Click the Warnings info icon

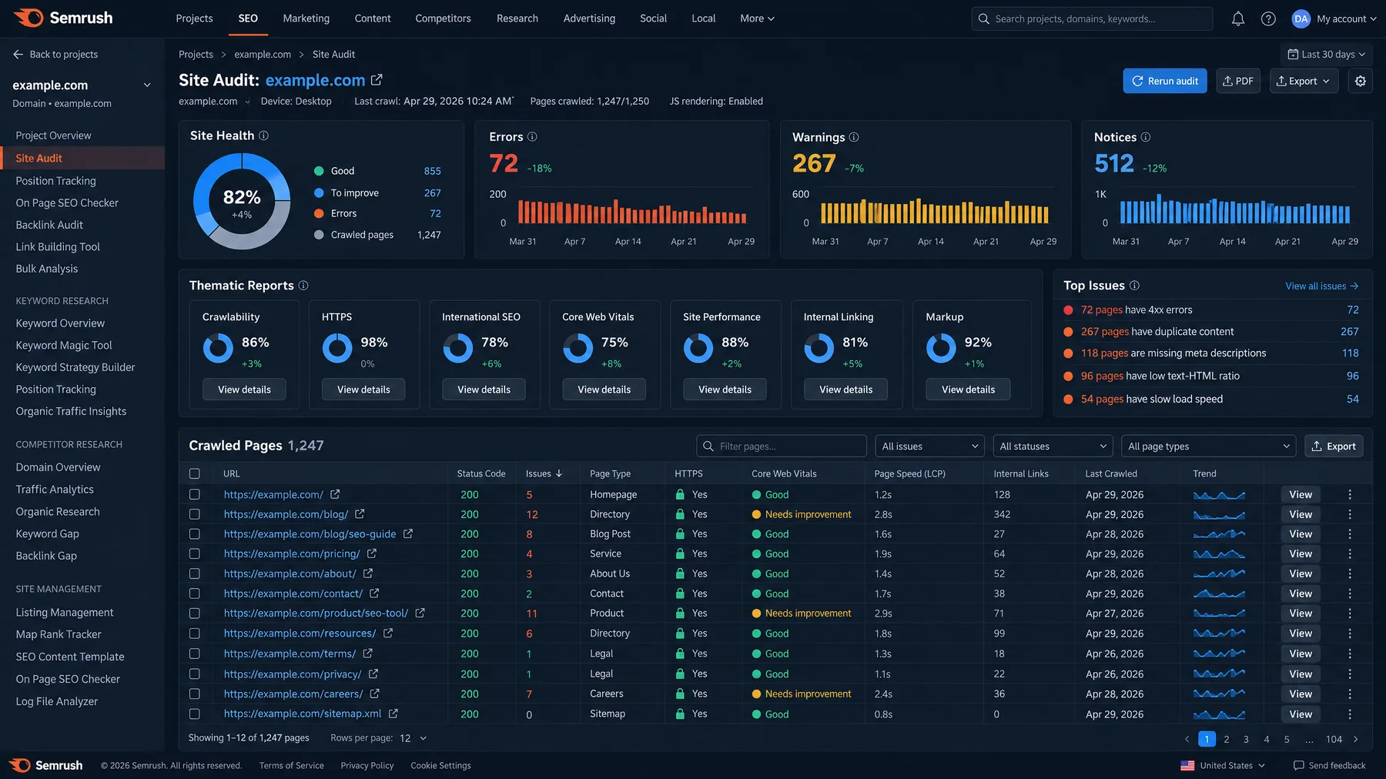point(853,137)
